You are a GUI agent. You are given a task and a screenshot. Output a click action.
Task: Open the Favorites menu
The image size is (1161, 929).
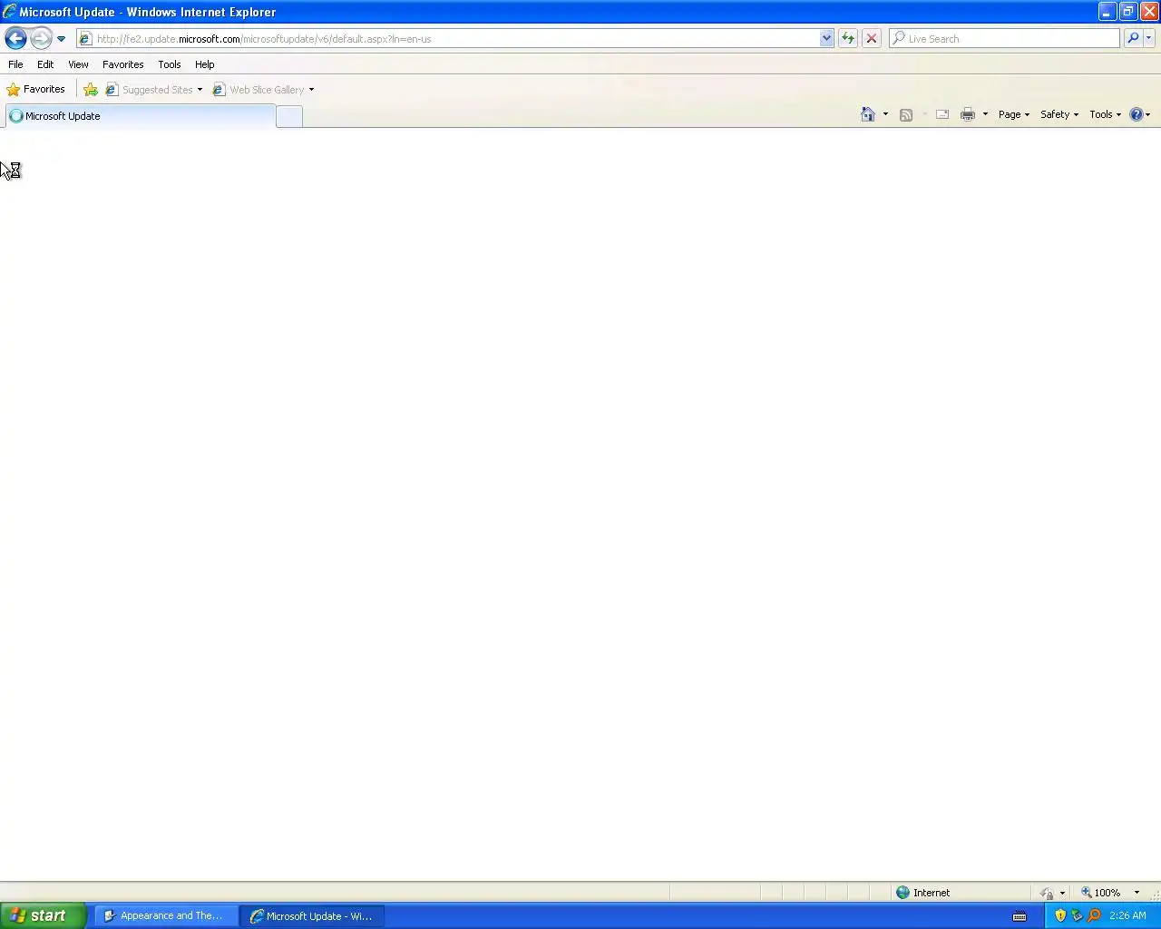pos(122,64)
